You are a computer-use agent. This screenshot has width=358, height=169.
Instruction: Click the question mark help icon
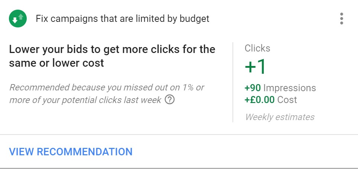click(x=170, y=100)
